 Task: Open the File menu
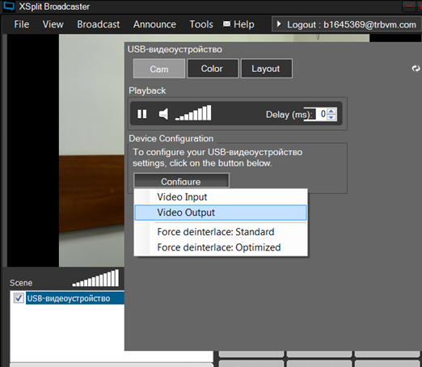(22, 24)
